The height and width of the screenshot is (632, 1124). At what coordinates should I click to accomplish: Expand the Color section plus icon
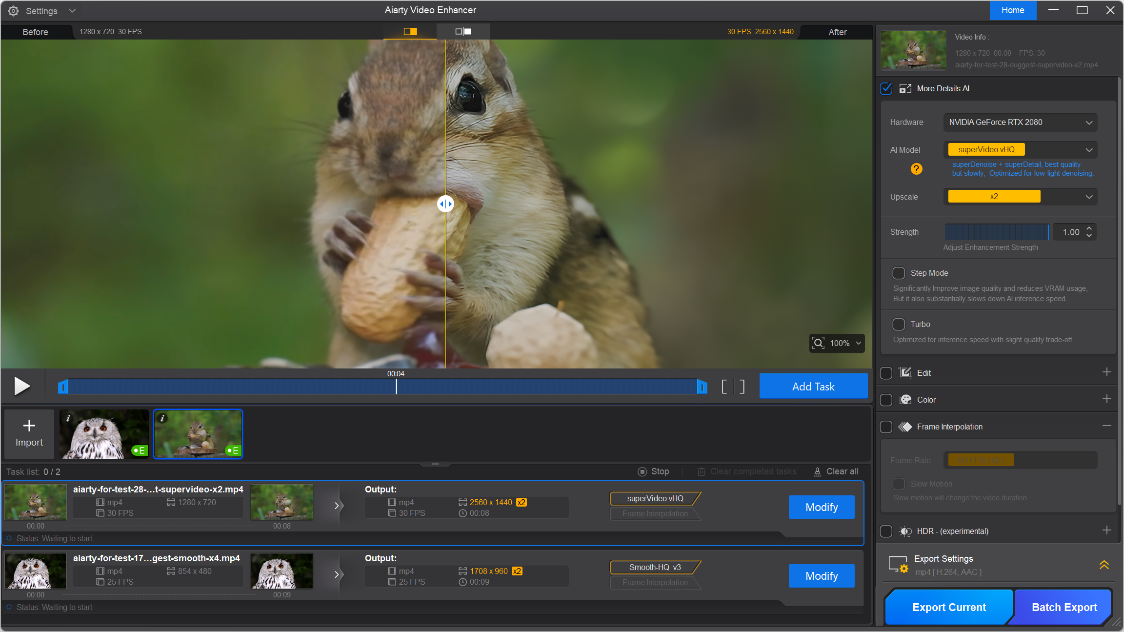click(1106, 399)
